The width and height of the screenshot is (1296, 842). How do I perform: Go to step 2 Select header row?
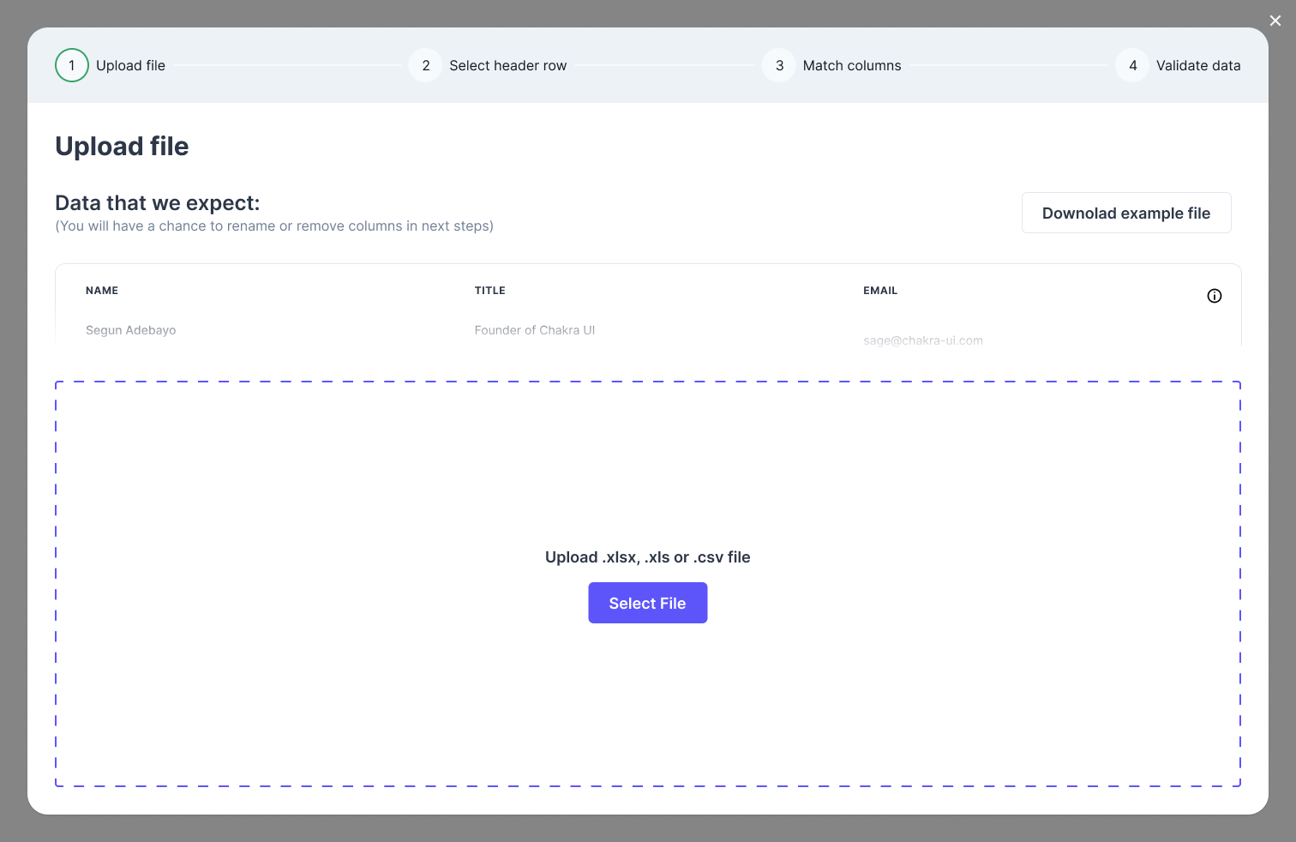point(488,65)
